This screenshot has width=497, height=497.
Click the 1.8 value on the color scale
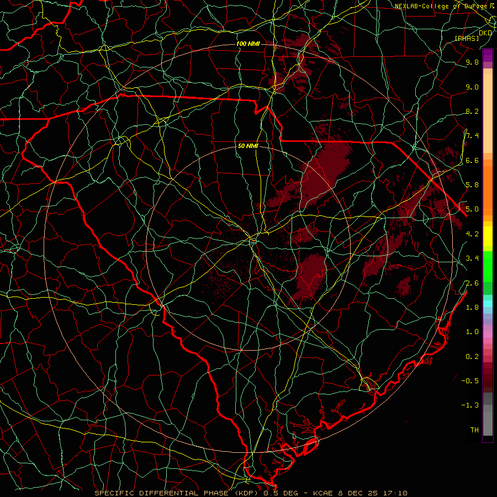472,307
